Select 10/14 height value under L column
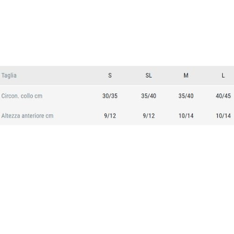The image size is (234, 234). coord(223,116)
